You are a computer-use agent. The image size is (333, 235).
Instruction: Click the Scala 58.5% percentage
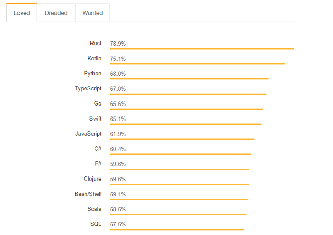pos(118,210)
